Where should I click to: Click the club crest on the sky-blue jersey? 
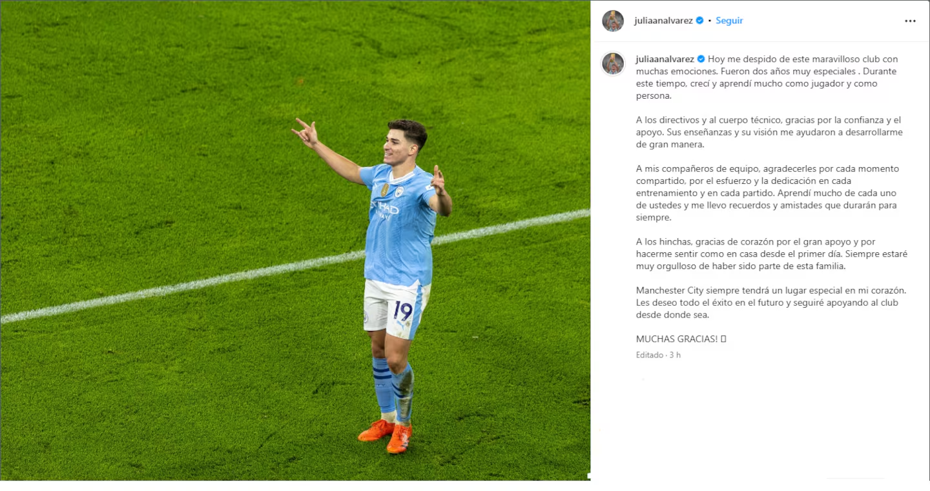[x=399, y=192]
